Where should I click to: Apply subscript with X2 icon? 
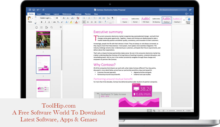click(58, 22)
